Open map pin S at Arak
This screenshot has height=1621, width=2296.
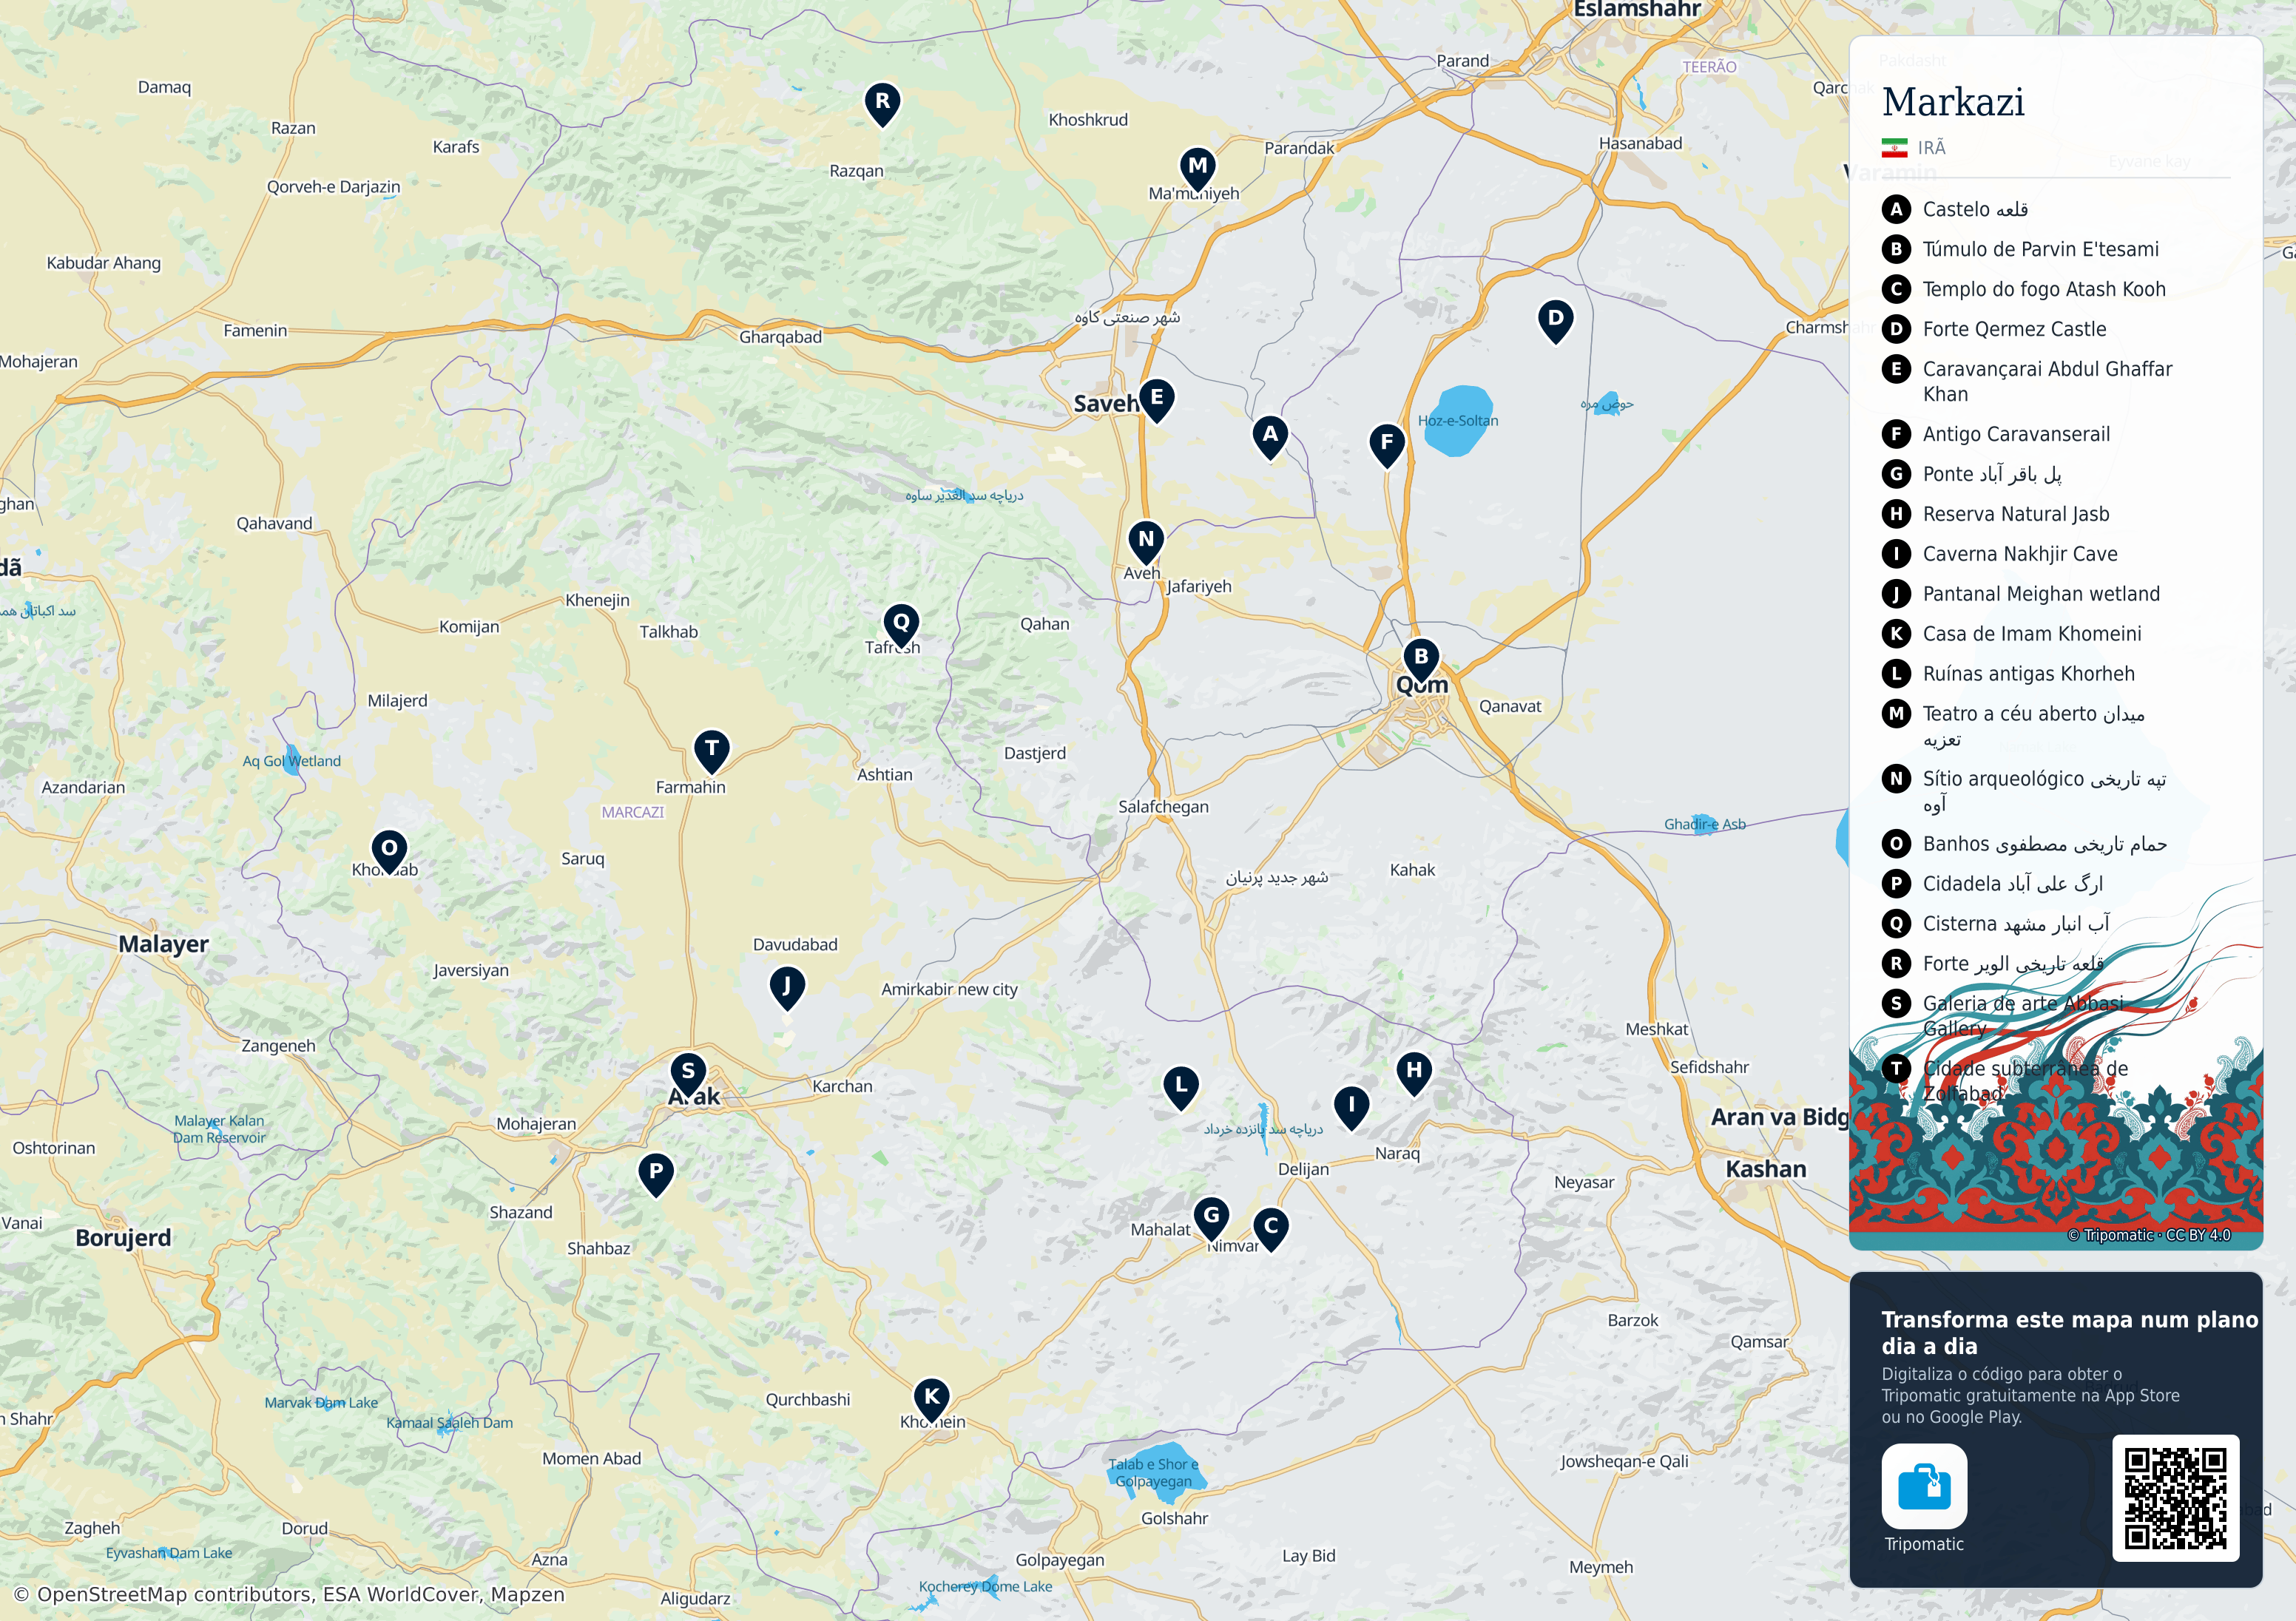[x=688, y=1074]
